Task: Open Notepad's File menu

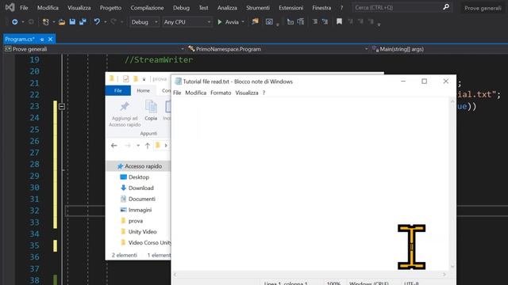Action: point(177,93)
